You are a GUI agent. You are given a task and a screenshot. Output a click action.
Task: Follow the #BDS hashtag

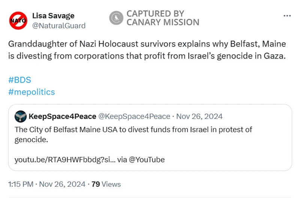coord(19,80)
